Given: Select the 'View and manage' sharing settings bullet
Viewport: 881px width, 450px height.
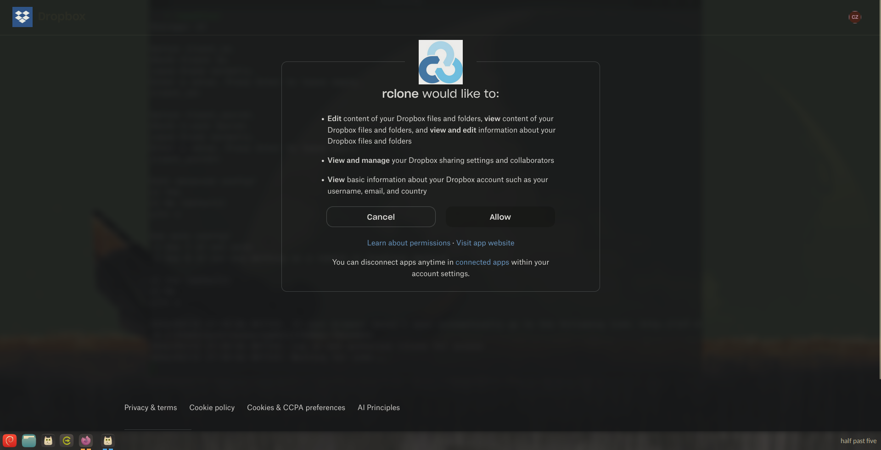Looking at the screenshot, I should 441,161.
